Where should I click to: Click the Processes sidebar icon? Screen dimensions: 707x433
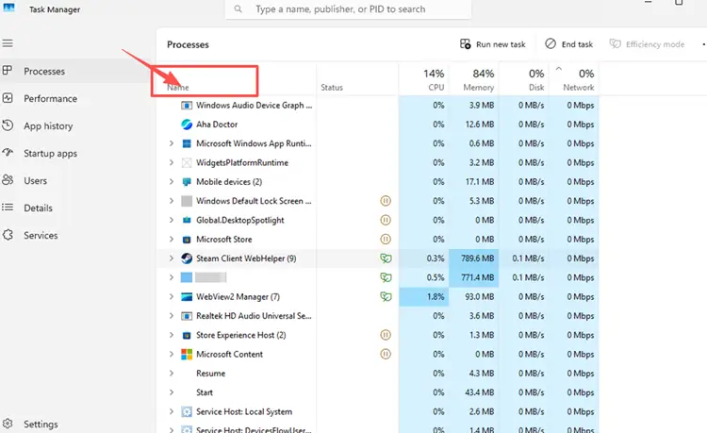coord(8,71)
